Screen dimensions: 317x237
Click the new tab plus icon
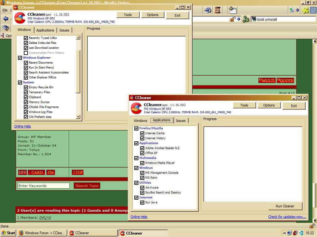coord(233,10)
